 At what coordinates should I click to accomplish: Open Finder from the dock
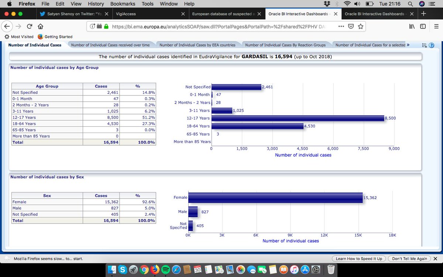click(x=111, y=270)
